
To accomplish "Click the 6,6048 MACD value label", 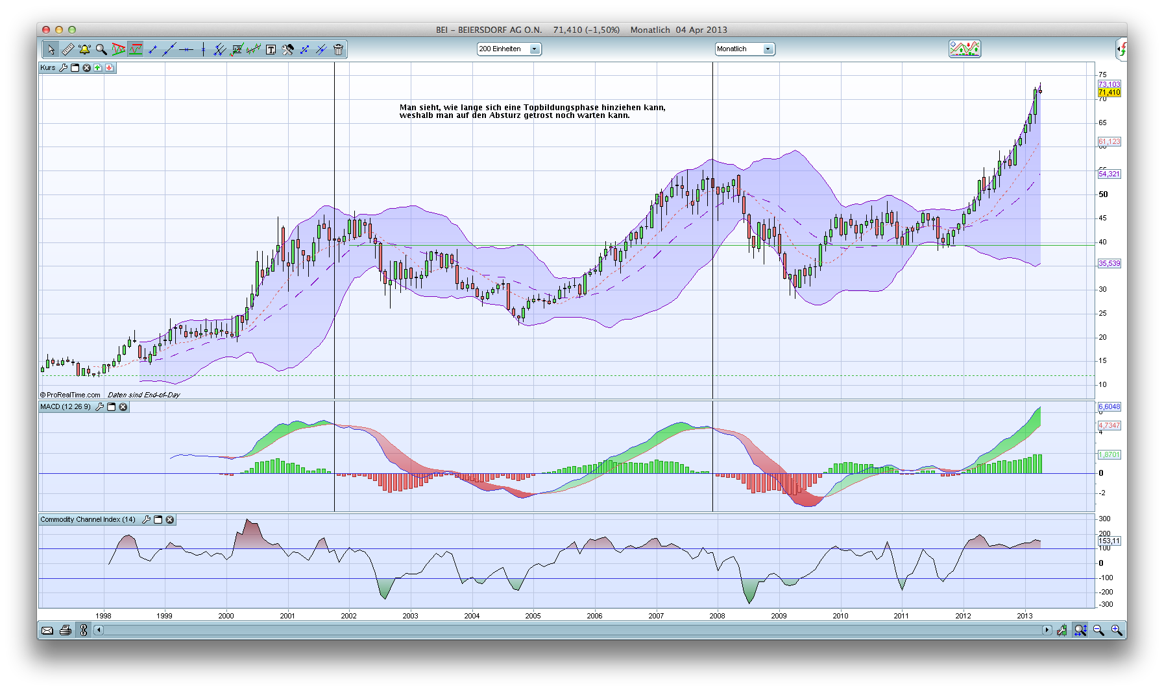I will tap(1109, 406).
